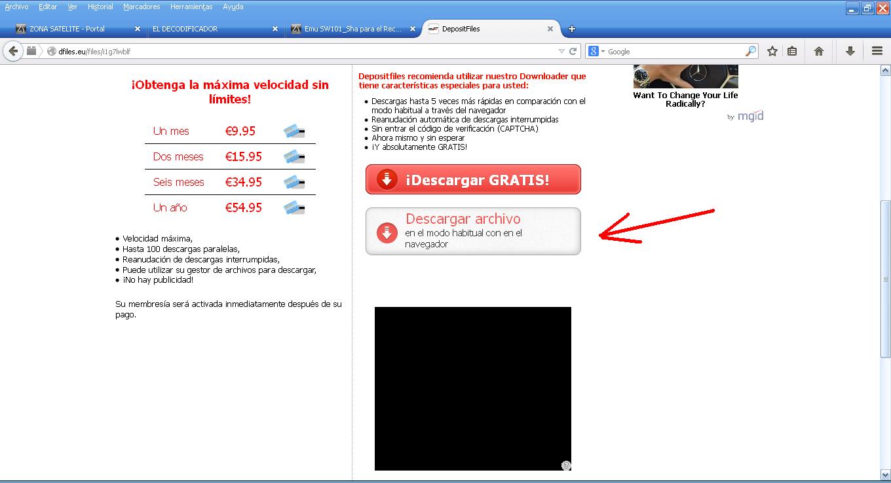Click the credit card icon for Un año
Viewport: 891px width, 483px height.
click(294, 207)
